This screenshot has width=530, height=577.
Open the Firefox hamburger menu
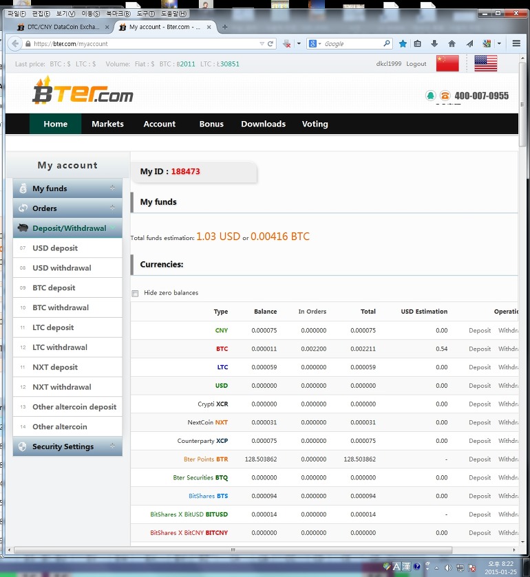point(516,43)
